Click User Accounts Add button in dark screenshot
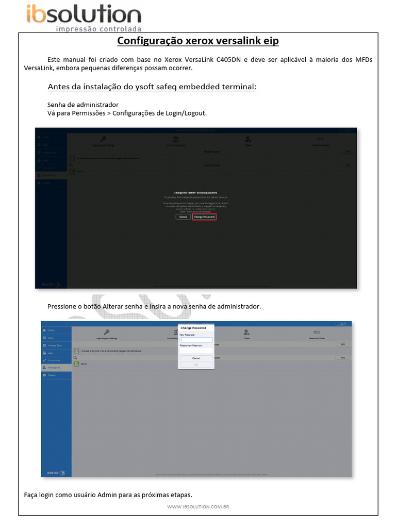 click(x=348, y=165)
